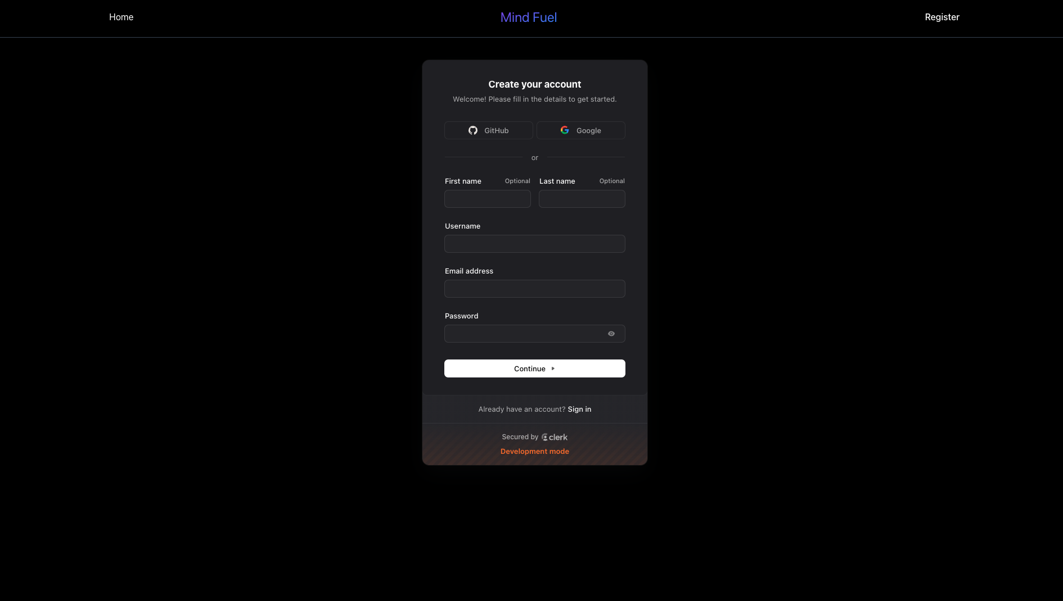This screenshot has width=1063, height=601.
Task: Focus the Last name input field
Action: 582,199
